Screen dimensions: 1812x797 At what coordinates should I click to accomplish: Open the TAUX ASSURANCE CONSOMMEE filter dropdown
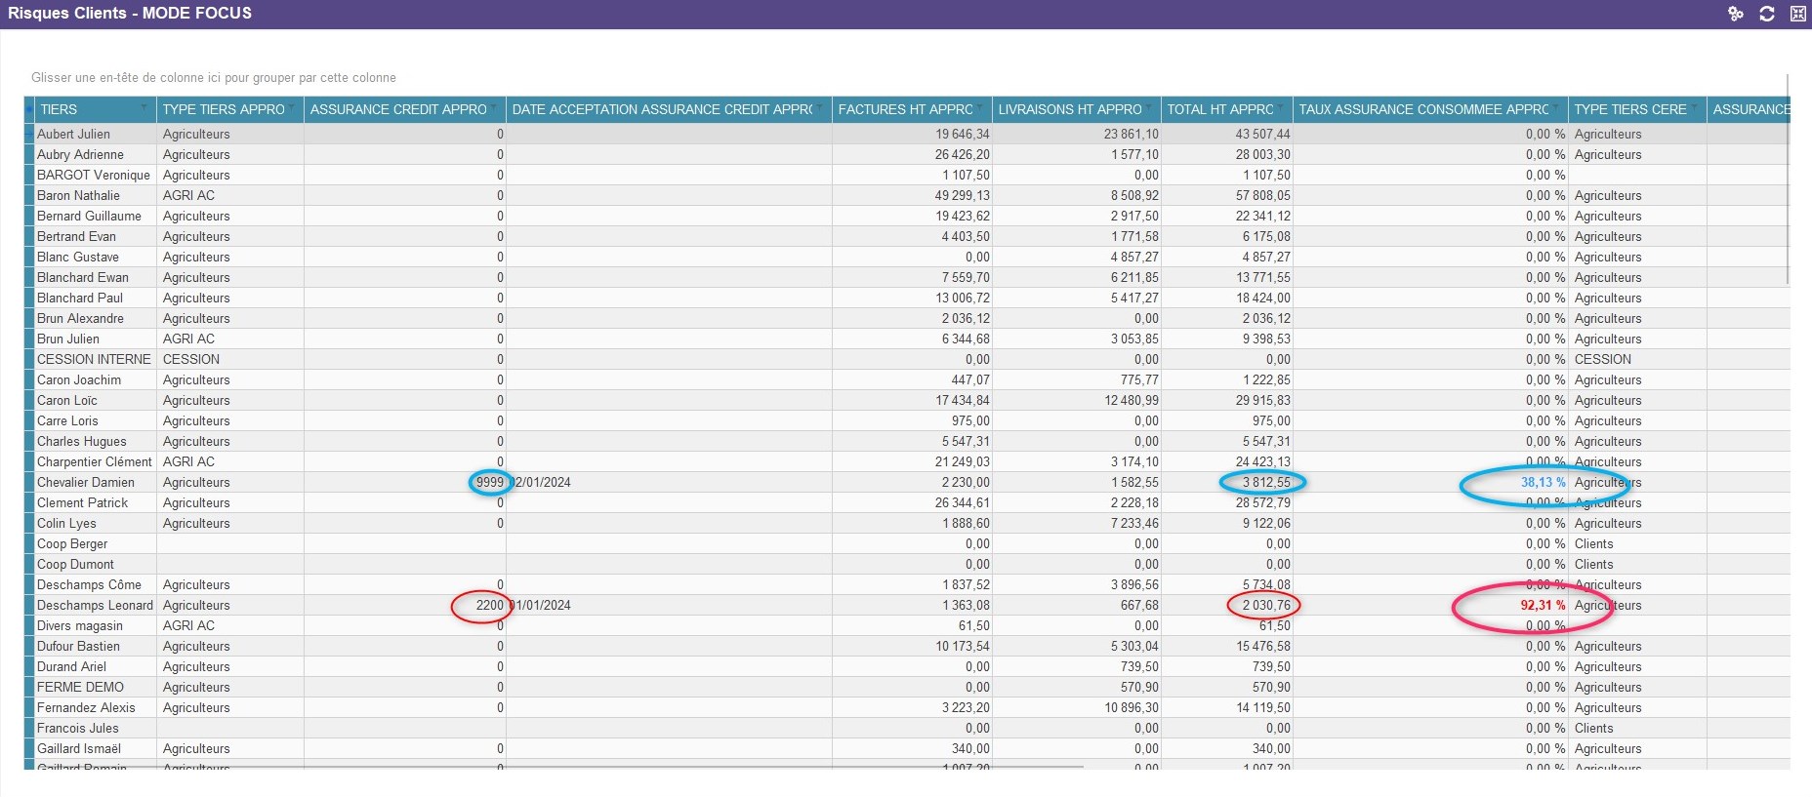point(1556,107)
